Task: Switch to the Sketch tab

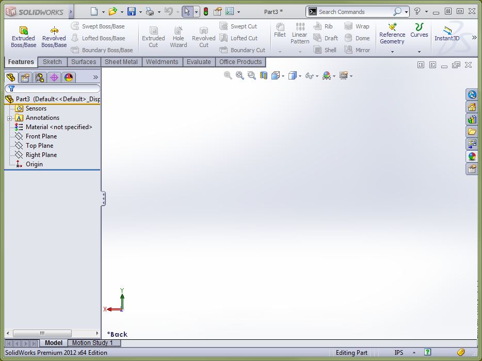Action: point(52,62)
